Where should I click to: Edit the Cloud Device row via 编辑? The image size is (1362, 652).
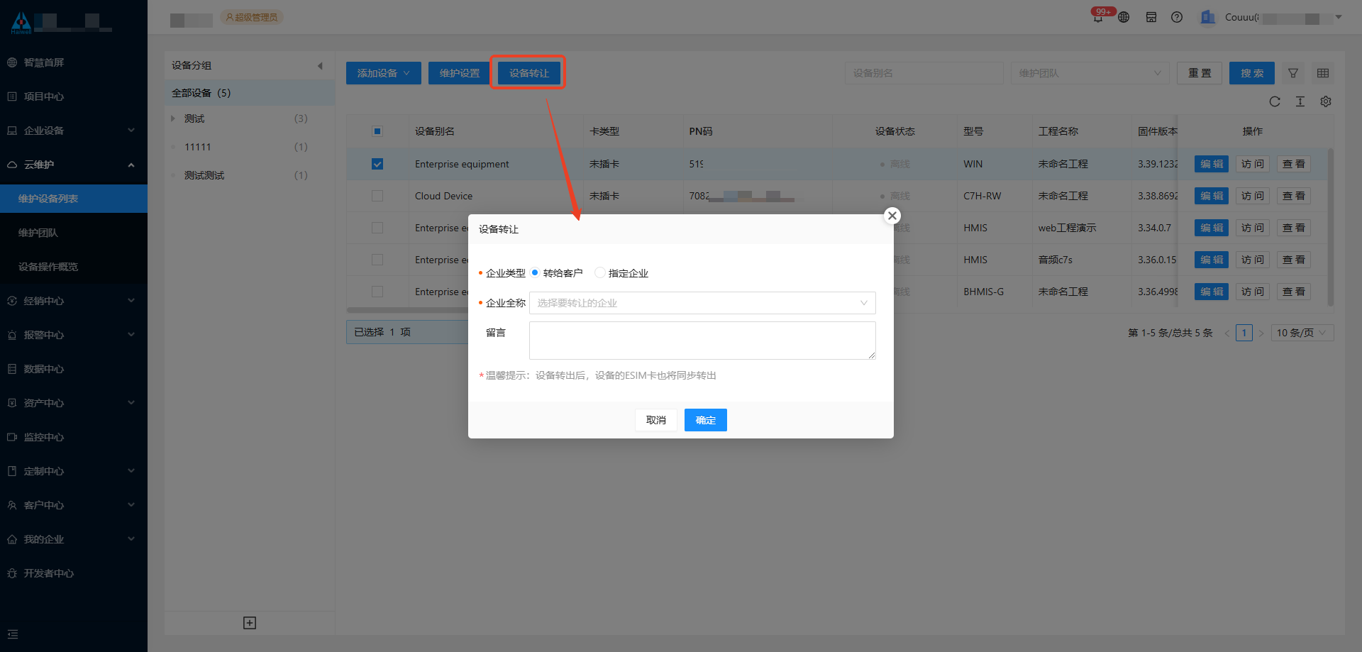(x=1212, y=196)
